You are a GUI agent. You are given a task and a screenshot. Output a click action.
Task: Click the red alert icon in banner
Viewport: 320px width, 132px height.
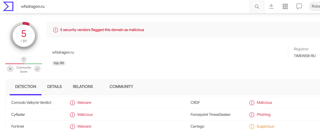tap(56, 30)
